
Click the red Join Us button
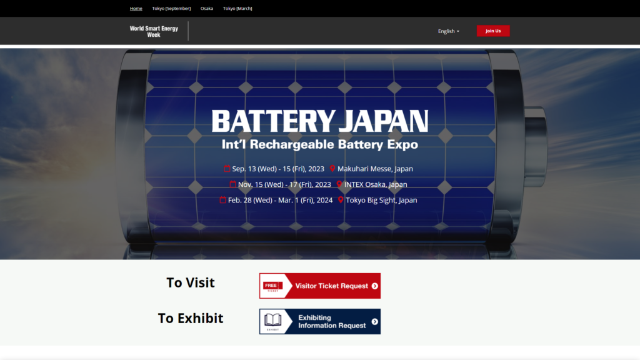pos(493,31)
